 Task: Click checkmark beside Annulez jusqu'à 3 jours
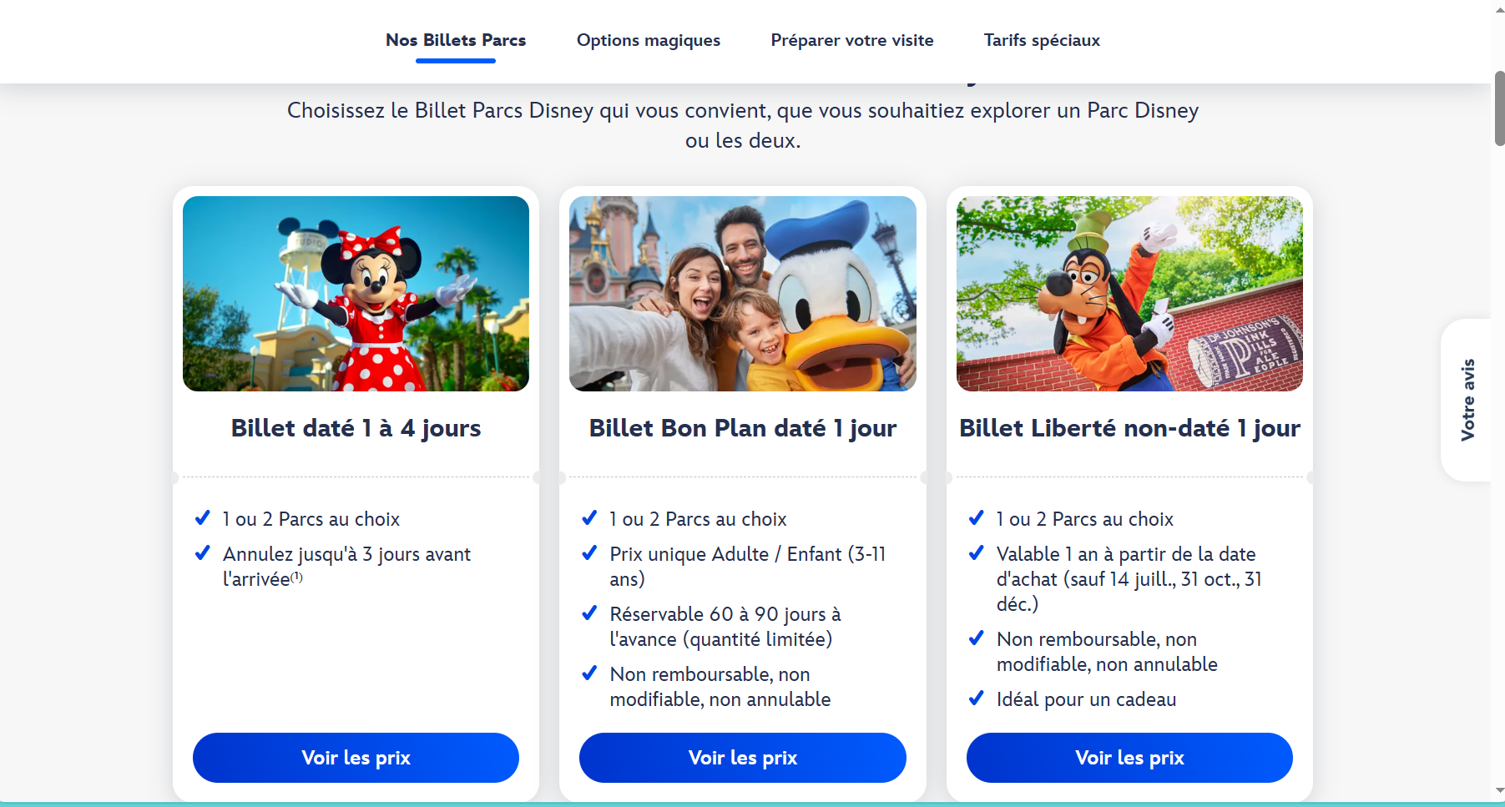click(202, 553)
